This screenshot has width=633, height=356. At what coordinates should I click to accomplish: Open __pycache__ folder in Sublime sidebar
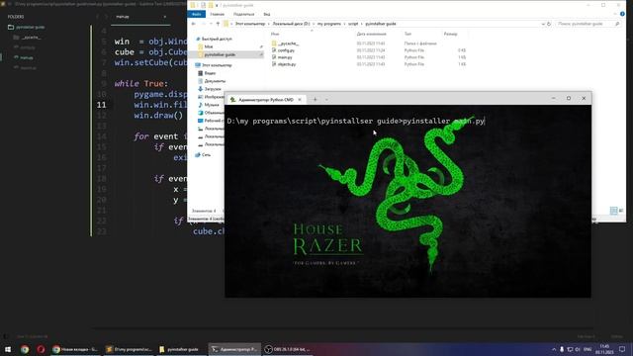tap(27, 38)
